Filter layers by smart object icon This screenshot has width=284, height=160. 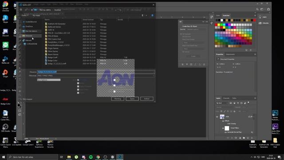click(245, 103)
